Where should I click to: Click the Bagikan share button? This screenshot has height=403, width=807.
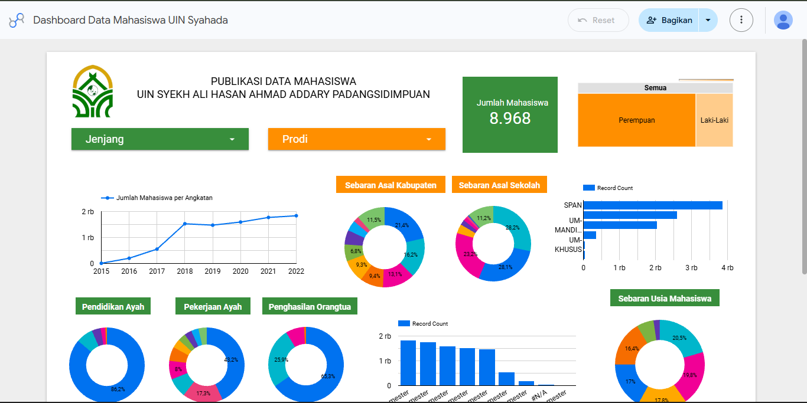tap(669, 20)
